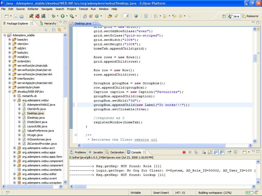
Task: Click the console scroll down arrow
Action: [x=258, y=182]
